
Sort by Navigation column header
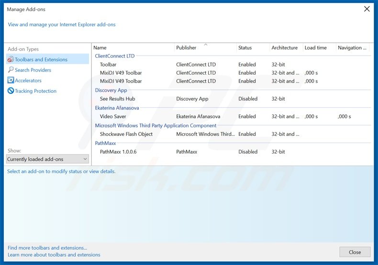tap(352, 48)
